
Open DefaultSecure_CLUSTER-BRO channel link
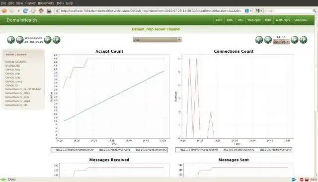coord(23,89)
